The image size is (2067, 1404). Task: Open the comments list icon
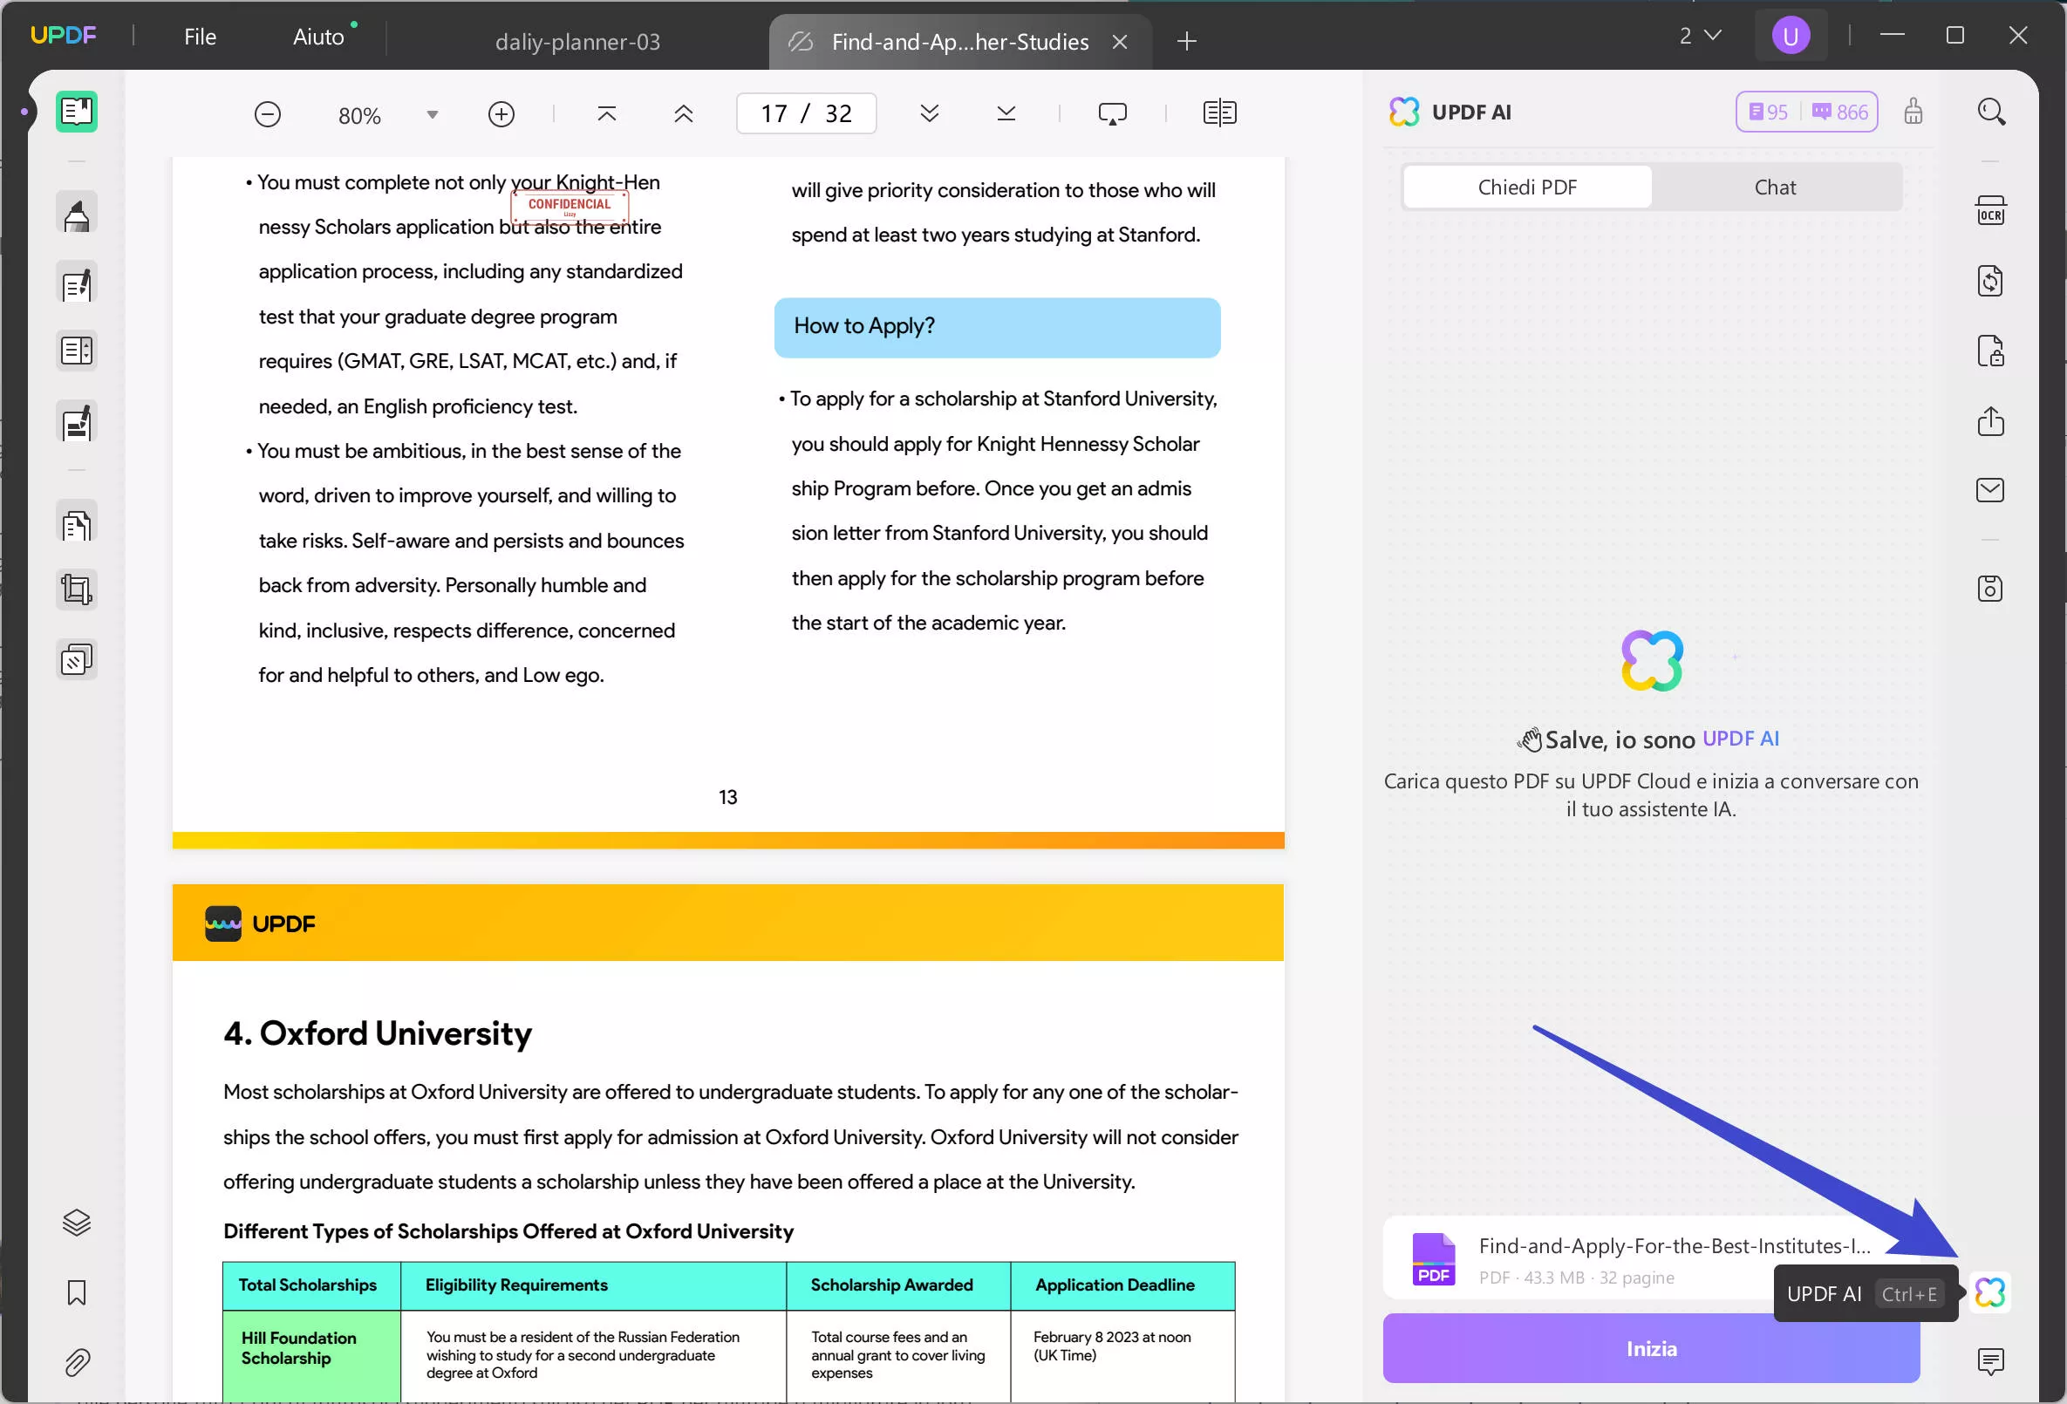[1990, 1361]
